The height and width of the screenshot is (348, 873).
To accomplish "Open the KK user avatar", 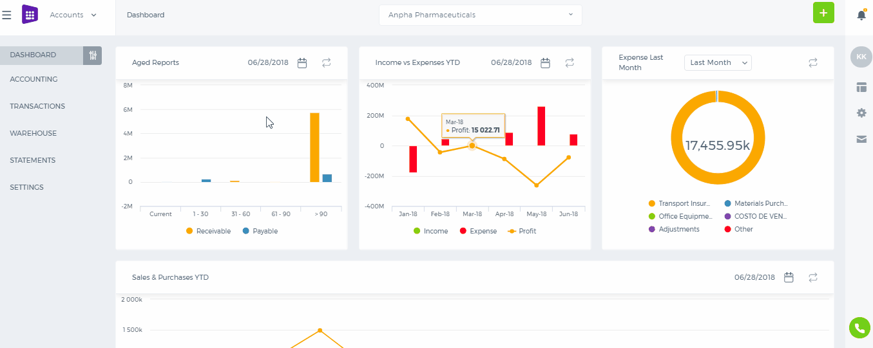I will pos(861,57).
